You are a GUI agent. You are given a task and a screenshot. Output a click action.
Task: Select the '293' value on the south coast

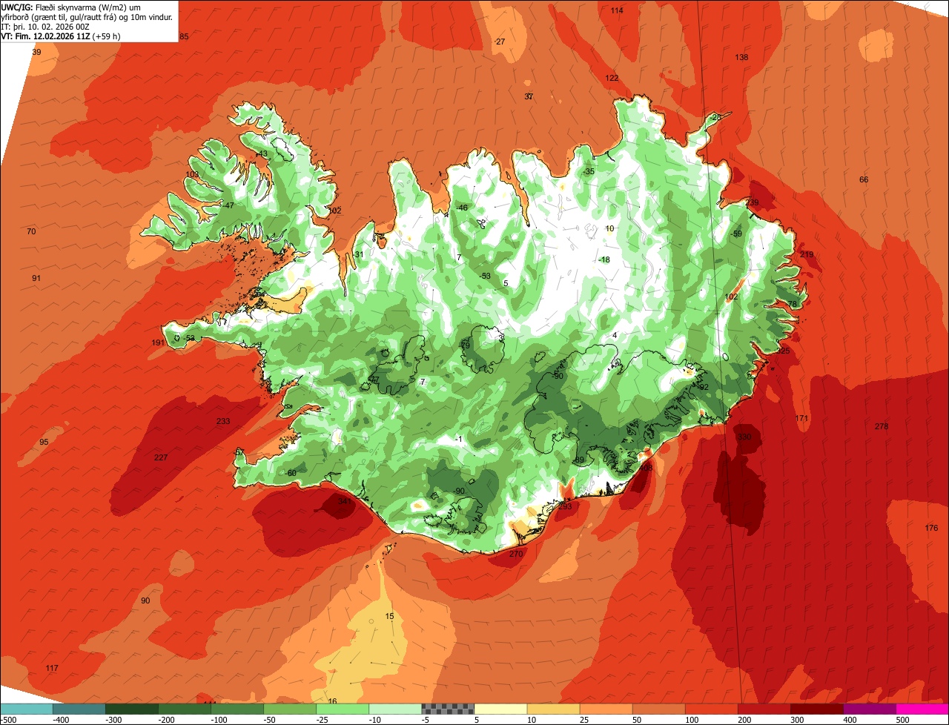(x=565, y=507)
